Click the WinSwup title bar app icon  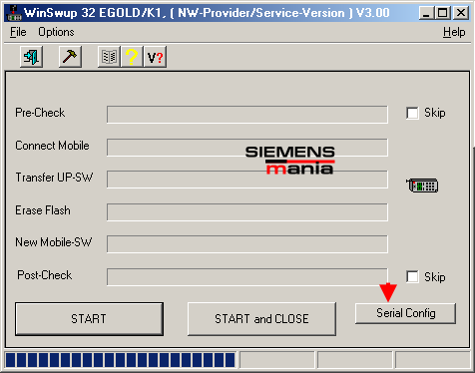pyautogui.click(x=14, y=13)
